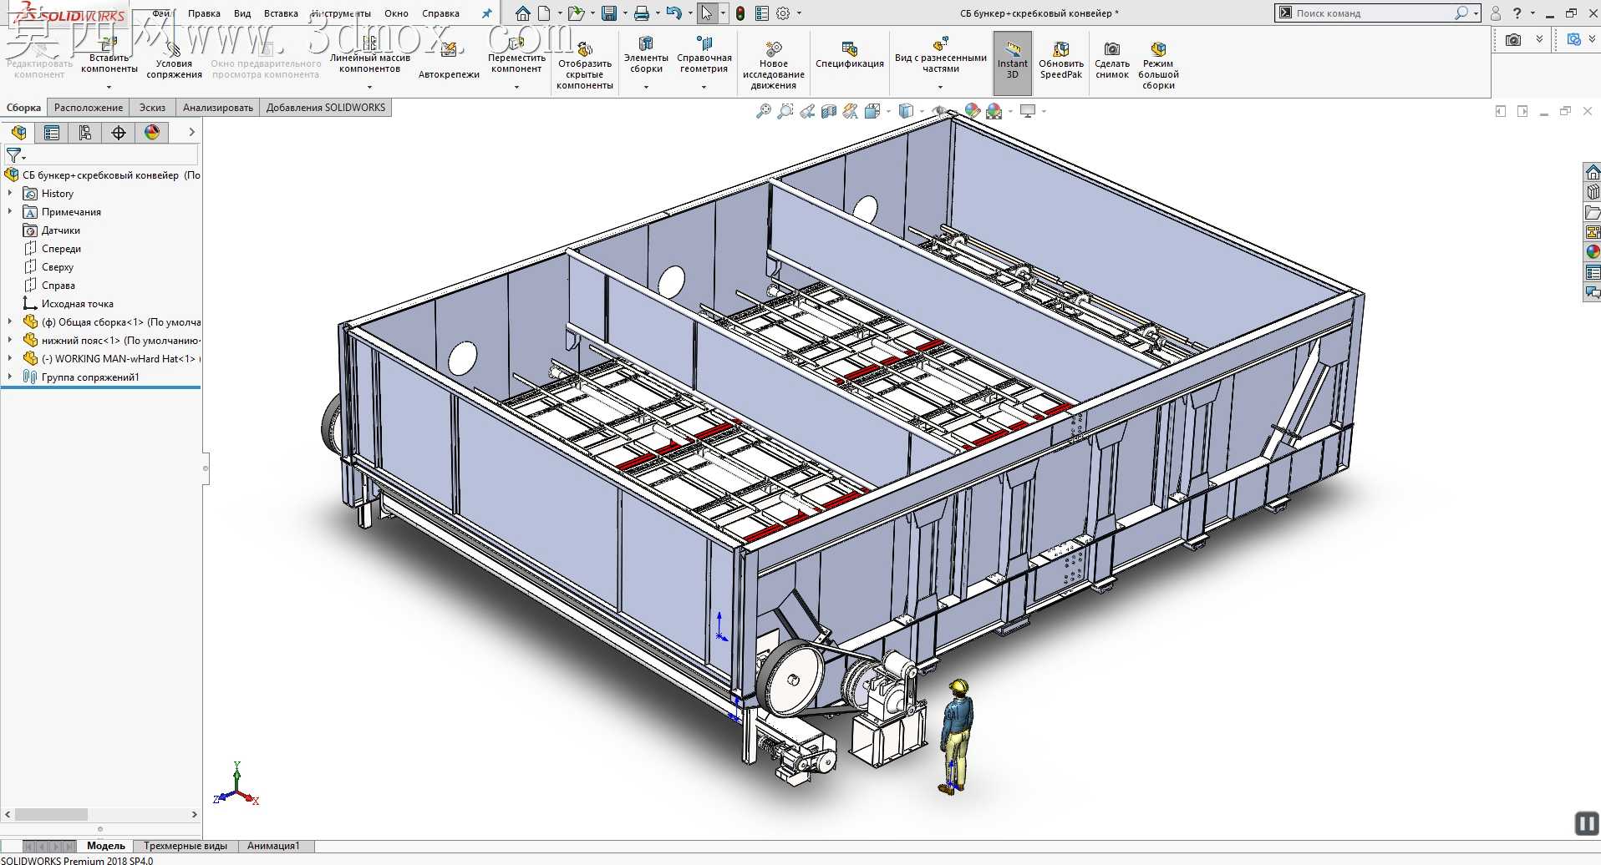Expand the History tree node
The height and width of the screenshot is (865, 1601).
[10, 194]
